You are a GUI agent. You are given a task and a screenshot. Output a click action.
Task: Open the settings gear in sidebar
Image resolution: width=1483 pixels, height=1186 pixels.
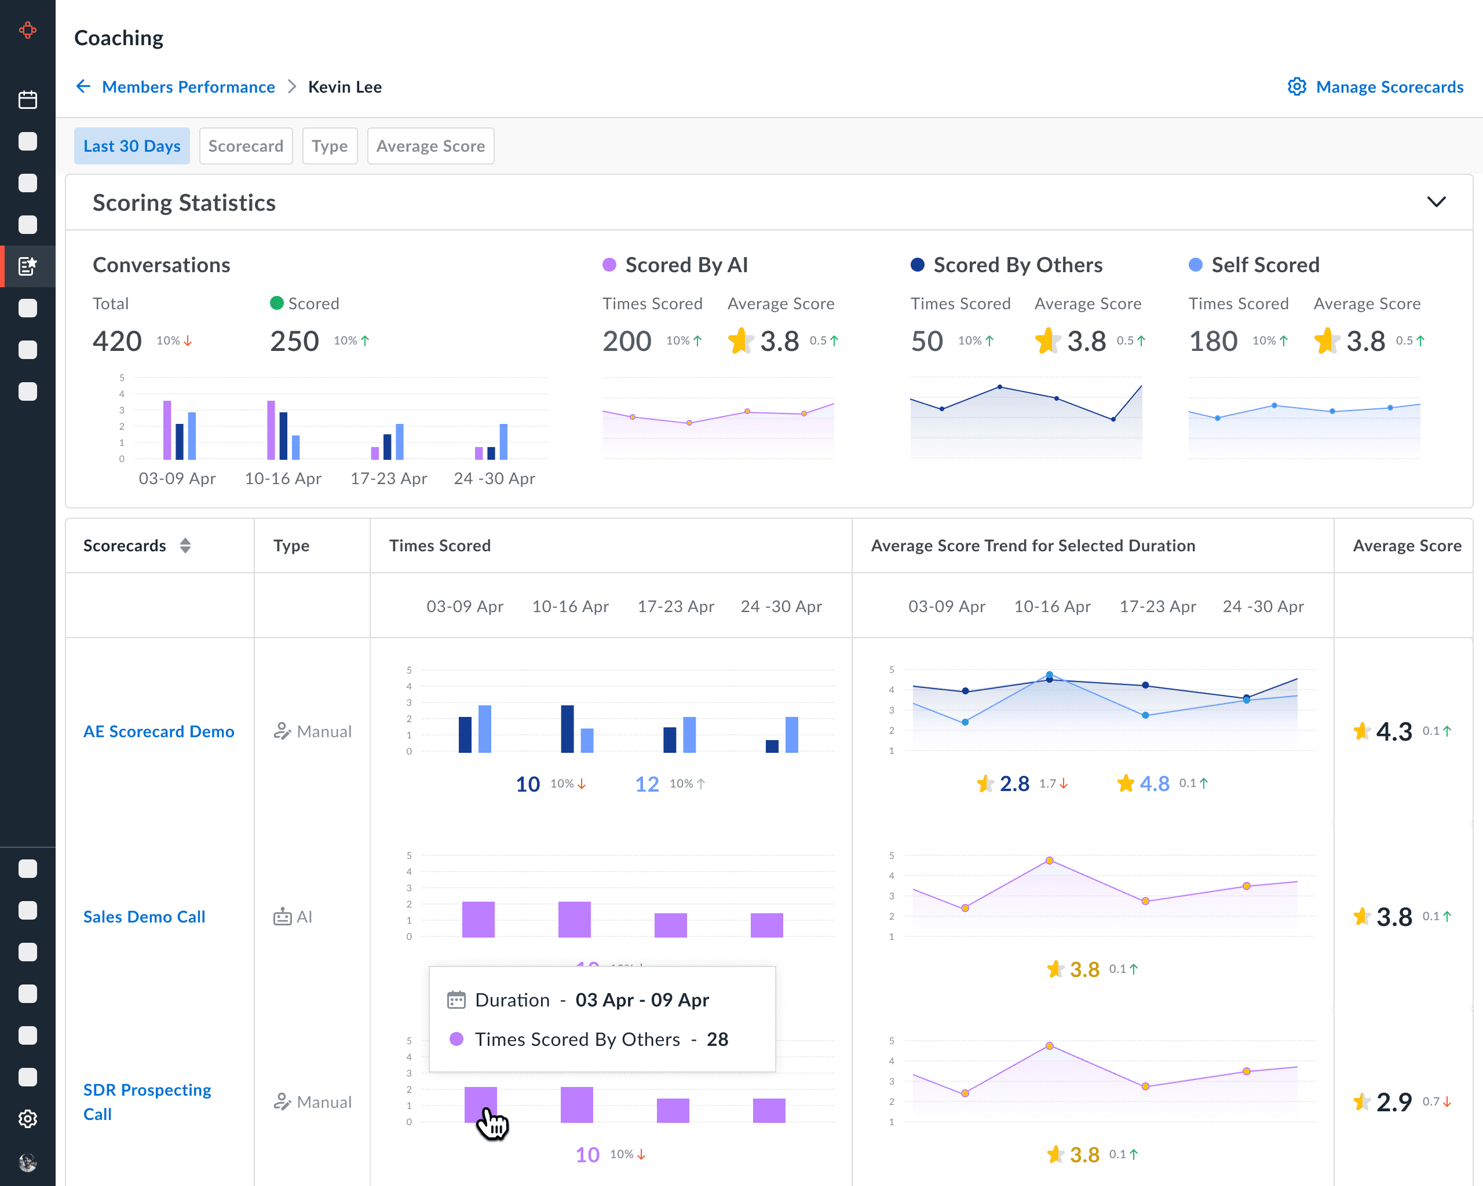click(27, 1119)
